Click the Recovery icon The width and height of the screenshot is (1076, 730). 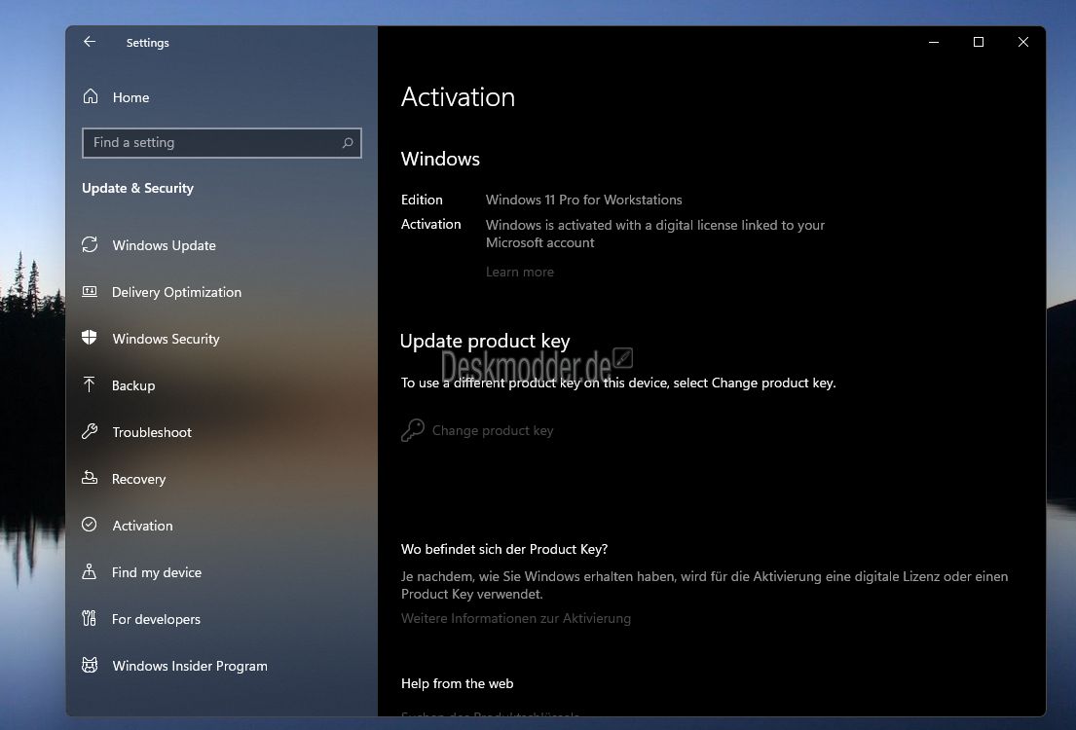tap(90, 478)
